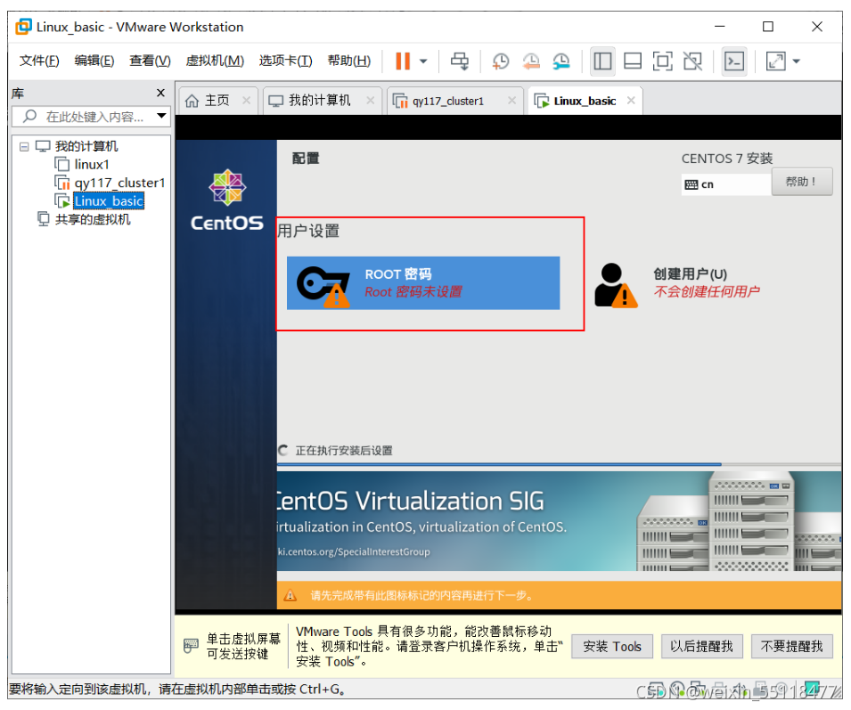Open the 虚拟机(M) menu

(215, 61)
